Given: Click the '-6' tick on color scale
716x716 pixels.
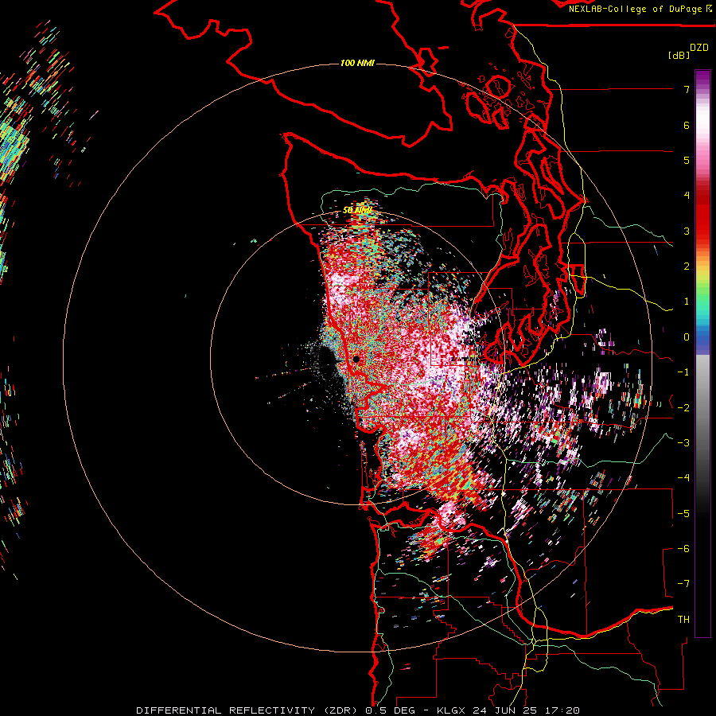Looking at the screenshot, I should click(683, 549).
